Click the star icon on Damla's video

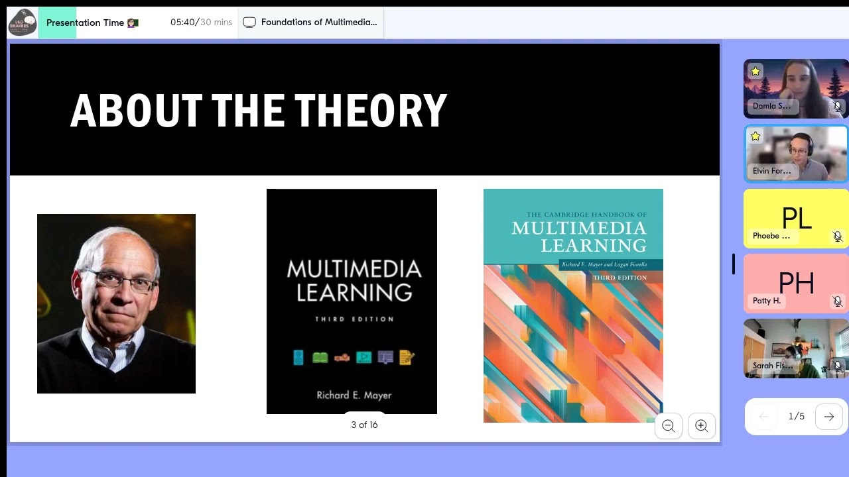click(x=755, y=71)
